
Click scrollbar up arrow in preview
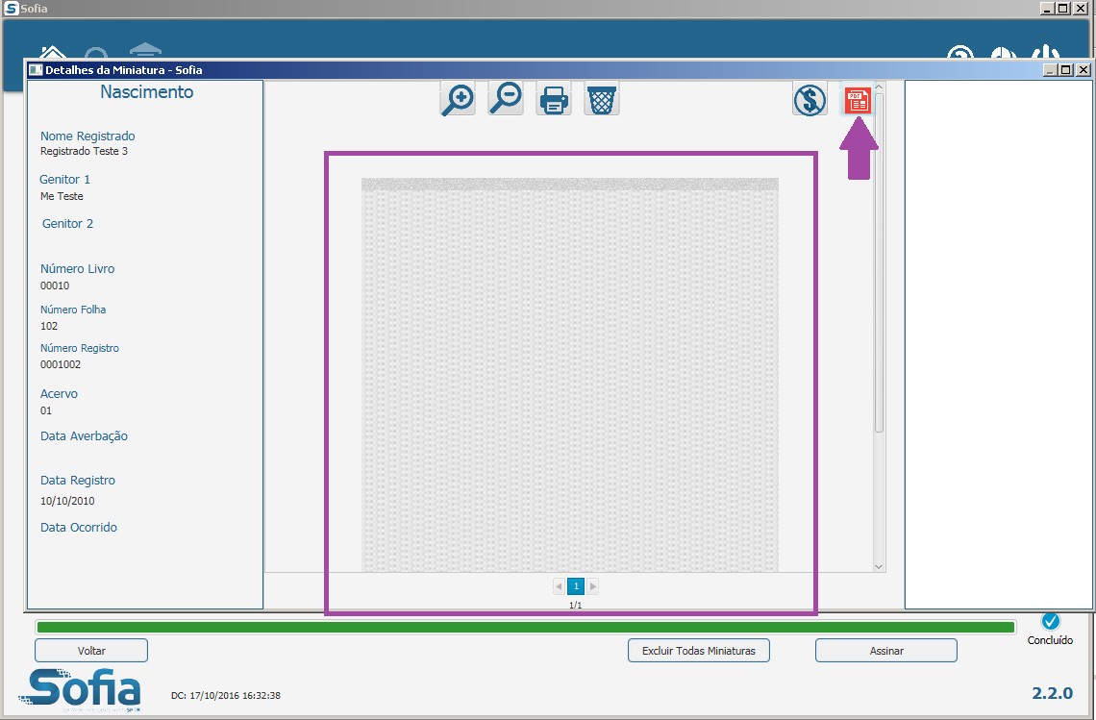879,86
